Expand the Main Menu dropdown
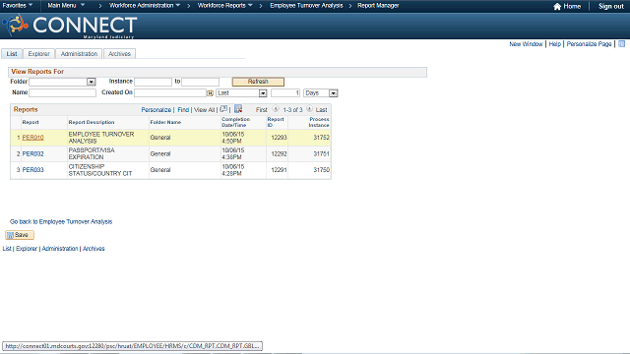Screen dimensions: 630x354 [66, 5]
